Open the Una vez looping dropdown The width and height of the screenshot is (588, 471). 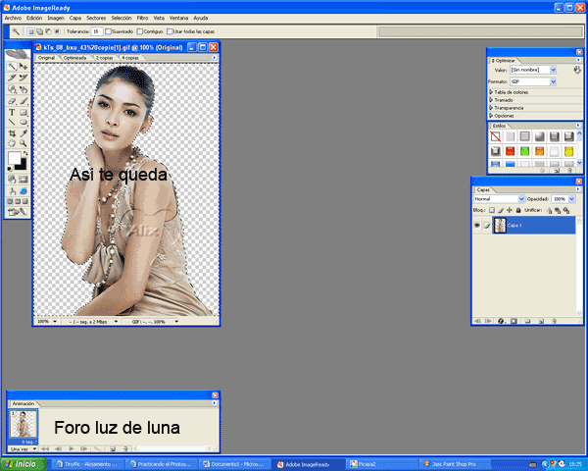click(x=23, y=448)
